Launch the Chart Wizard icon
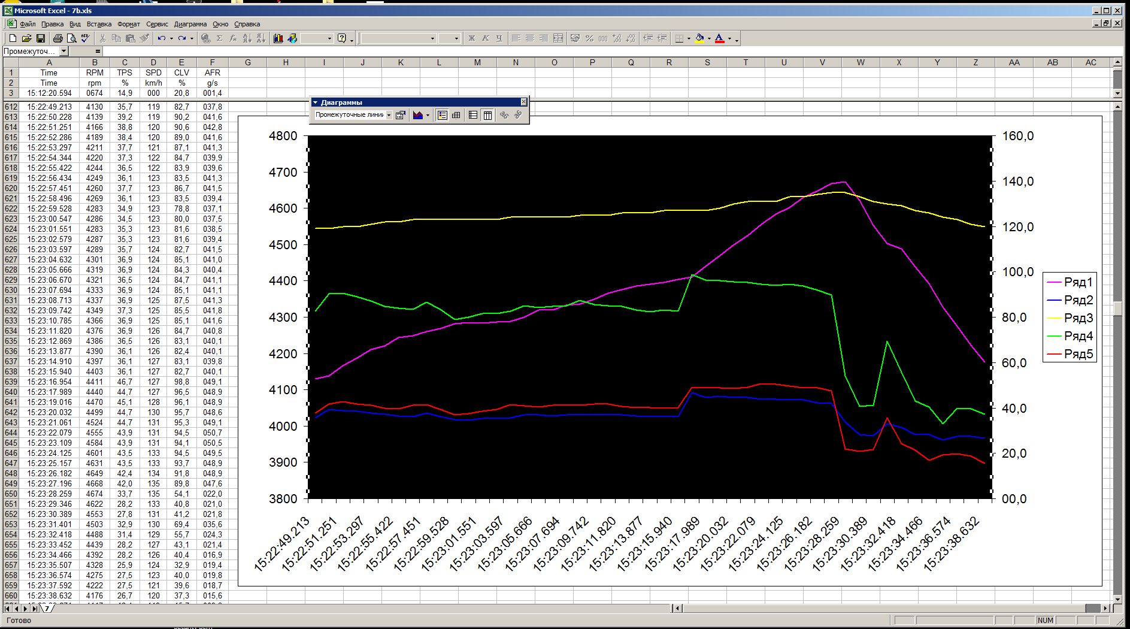 [x=278, y=38]
